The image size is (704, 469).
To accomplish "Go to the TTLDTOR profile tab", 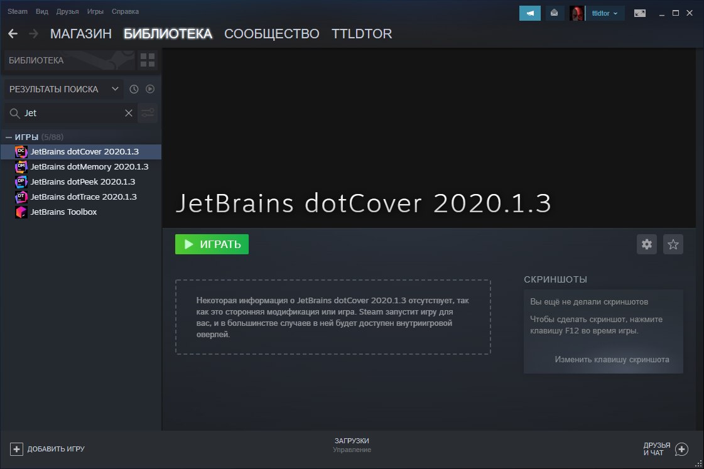I will tap(362, 34).
